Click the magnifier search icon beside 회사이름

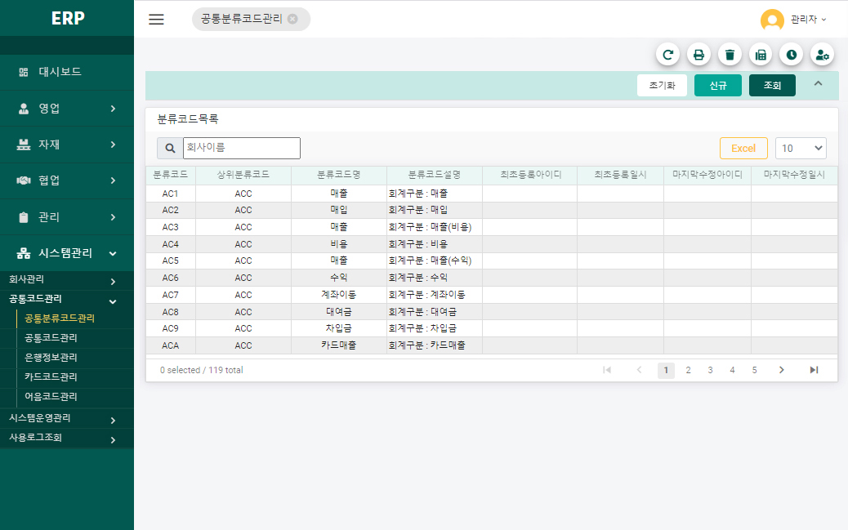tap(170, 148)
